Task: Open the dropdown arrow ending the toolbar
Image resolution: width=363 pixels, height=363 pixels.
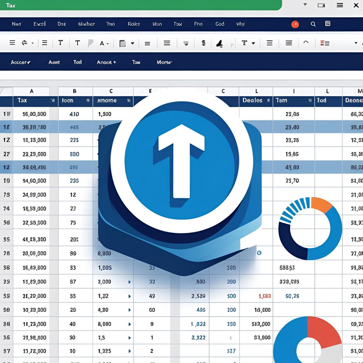Action: click(x=356, y=43)
